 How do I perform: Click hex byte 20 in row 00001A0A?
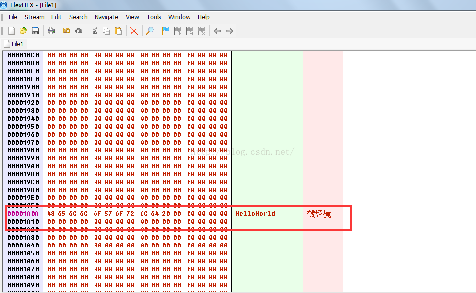point(166,214)
